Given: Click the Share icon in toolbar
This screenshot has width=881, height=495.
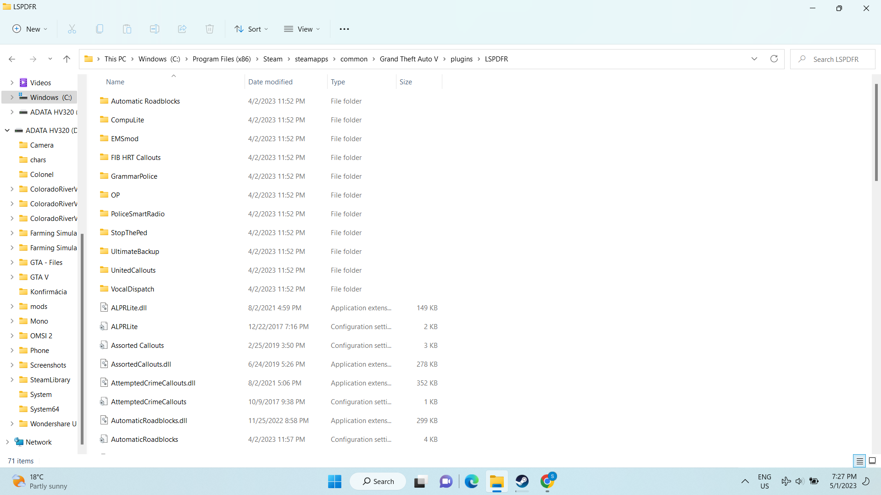Looking at the screenshot, I should (x=182, y=29).
